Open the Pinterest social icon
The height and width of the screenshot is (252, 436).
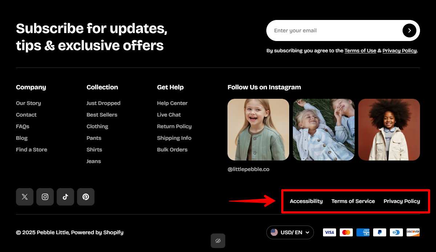[x=86, y=197]
